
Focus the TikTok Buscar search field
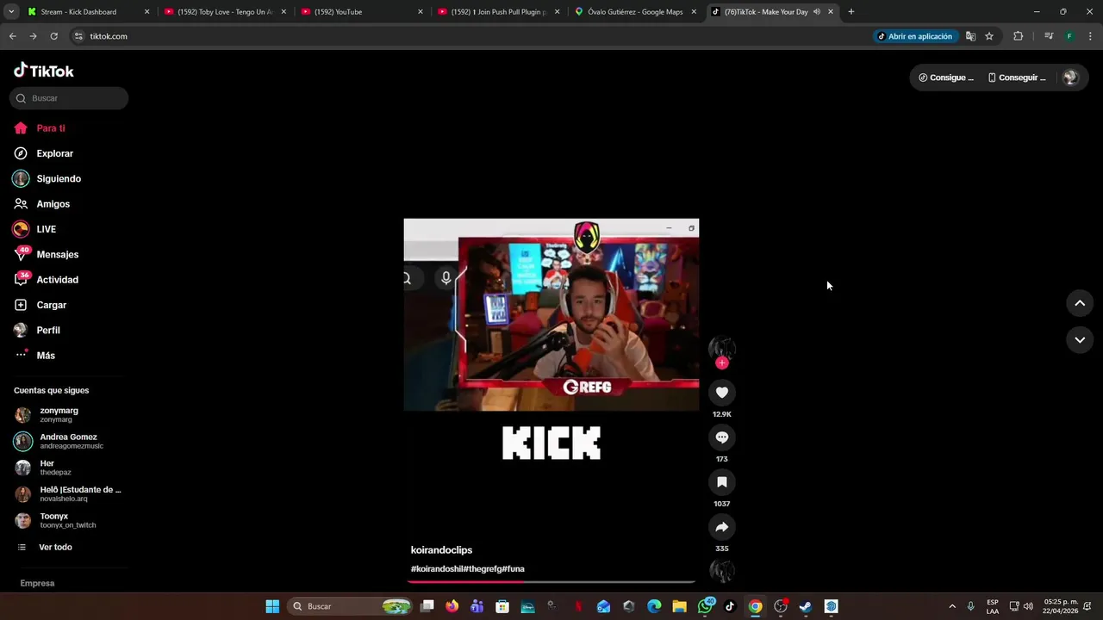[x=69, y=98]
